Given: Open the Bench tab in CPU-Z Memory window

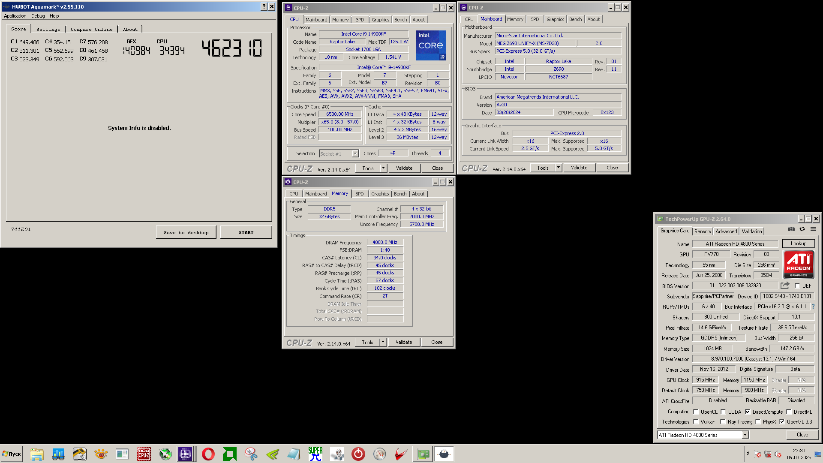Looking at the screenshot, I should tap(400, 194).
